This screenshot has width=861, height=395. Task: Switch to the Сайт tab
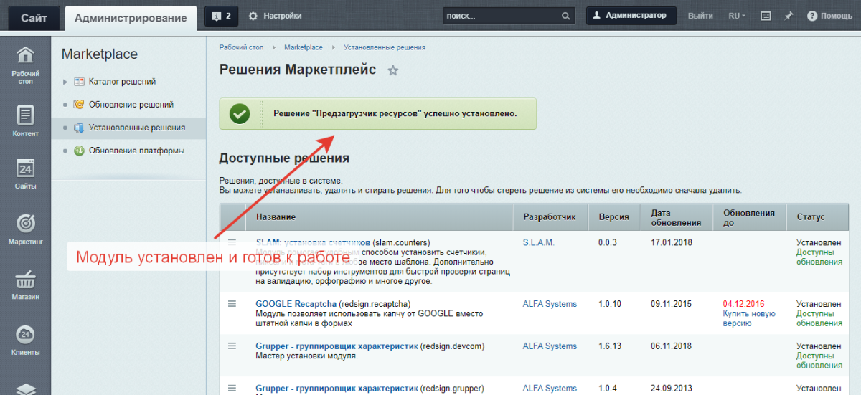click(x=34, y=18)
